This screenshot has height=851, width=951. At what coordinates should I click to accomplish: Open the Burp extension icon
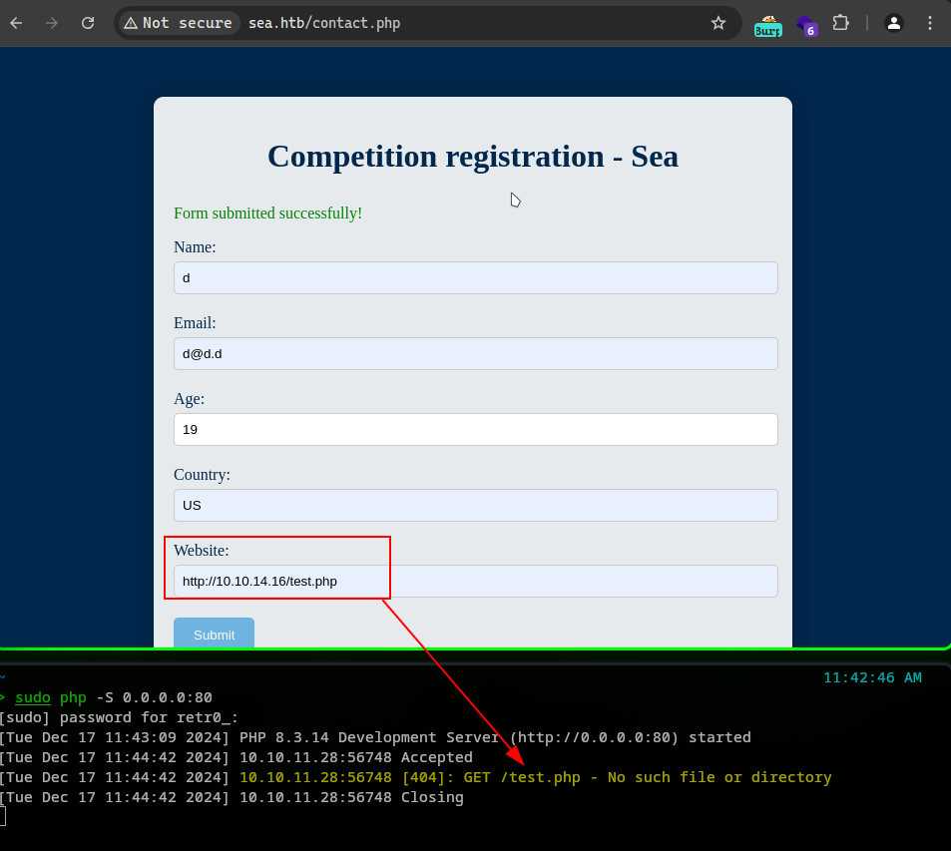click(x=767, y=26)
